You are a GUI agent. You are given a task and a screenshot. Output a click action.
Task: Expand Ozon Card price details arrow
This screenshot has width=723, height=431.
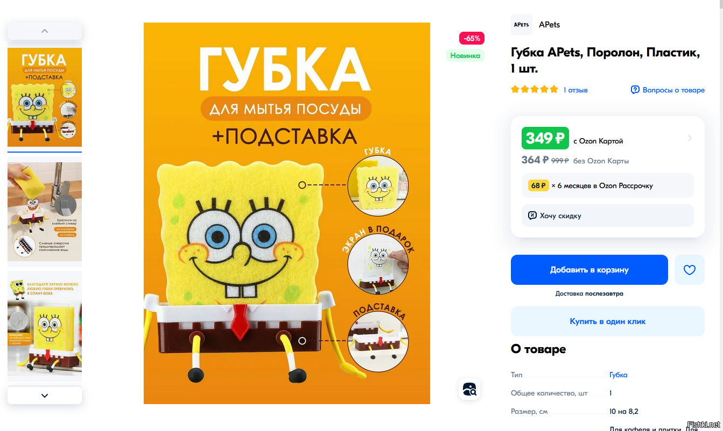coord(690,139)
